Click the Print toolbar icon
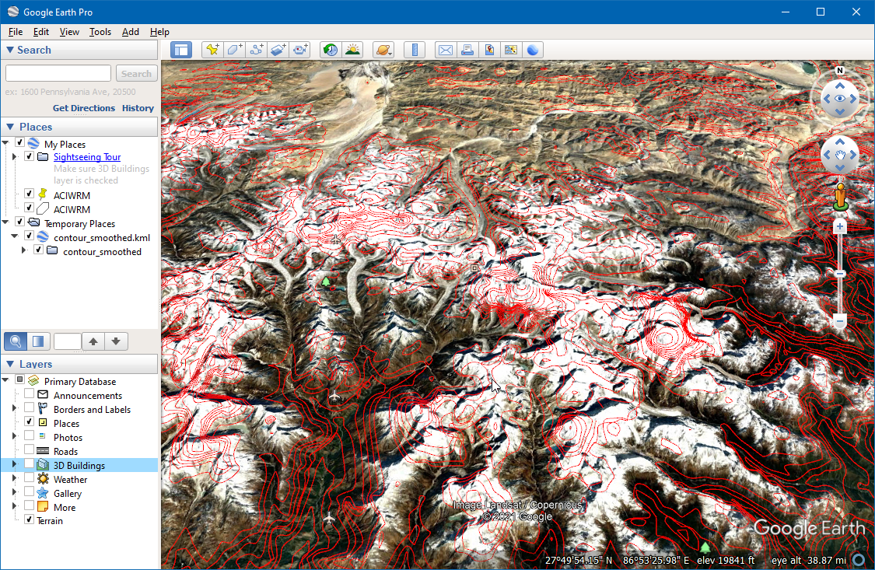875x570 pixels. point(467,50)
